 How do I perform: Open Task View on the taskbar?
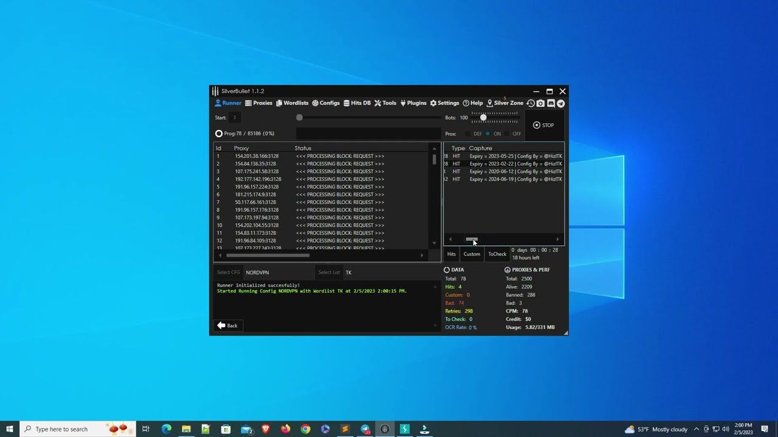pos(146,429)
